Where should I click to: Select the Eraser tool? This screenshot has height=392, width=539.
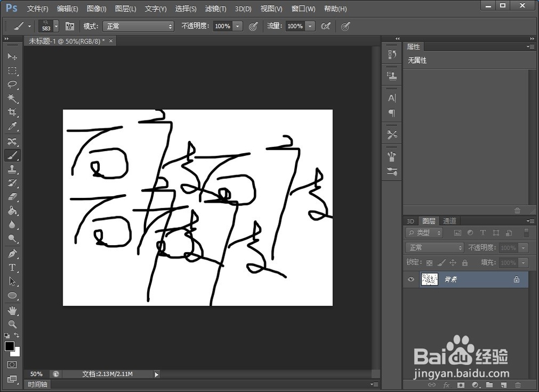click(12, 197)
